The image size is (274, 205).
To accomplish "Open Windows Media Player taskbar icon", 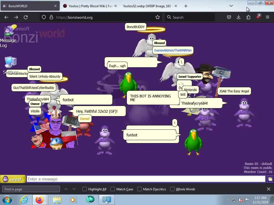I will 73,200.
